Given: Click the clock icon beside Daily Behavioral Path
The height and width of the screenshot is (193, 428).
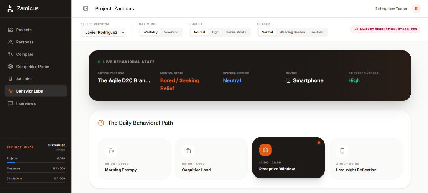Looking at the screenshot, I should tap(101, 123).
